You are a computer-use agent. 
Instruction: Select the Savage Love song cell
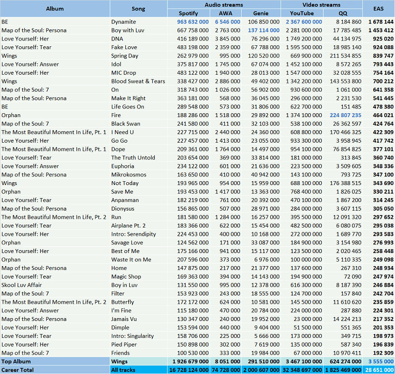click(138, 242)
